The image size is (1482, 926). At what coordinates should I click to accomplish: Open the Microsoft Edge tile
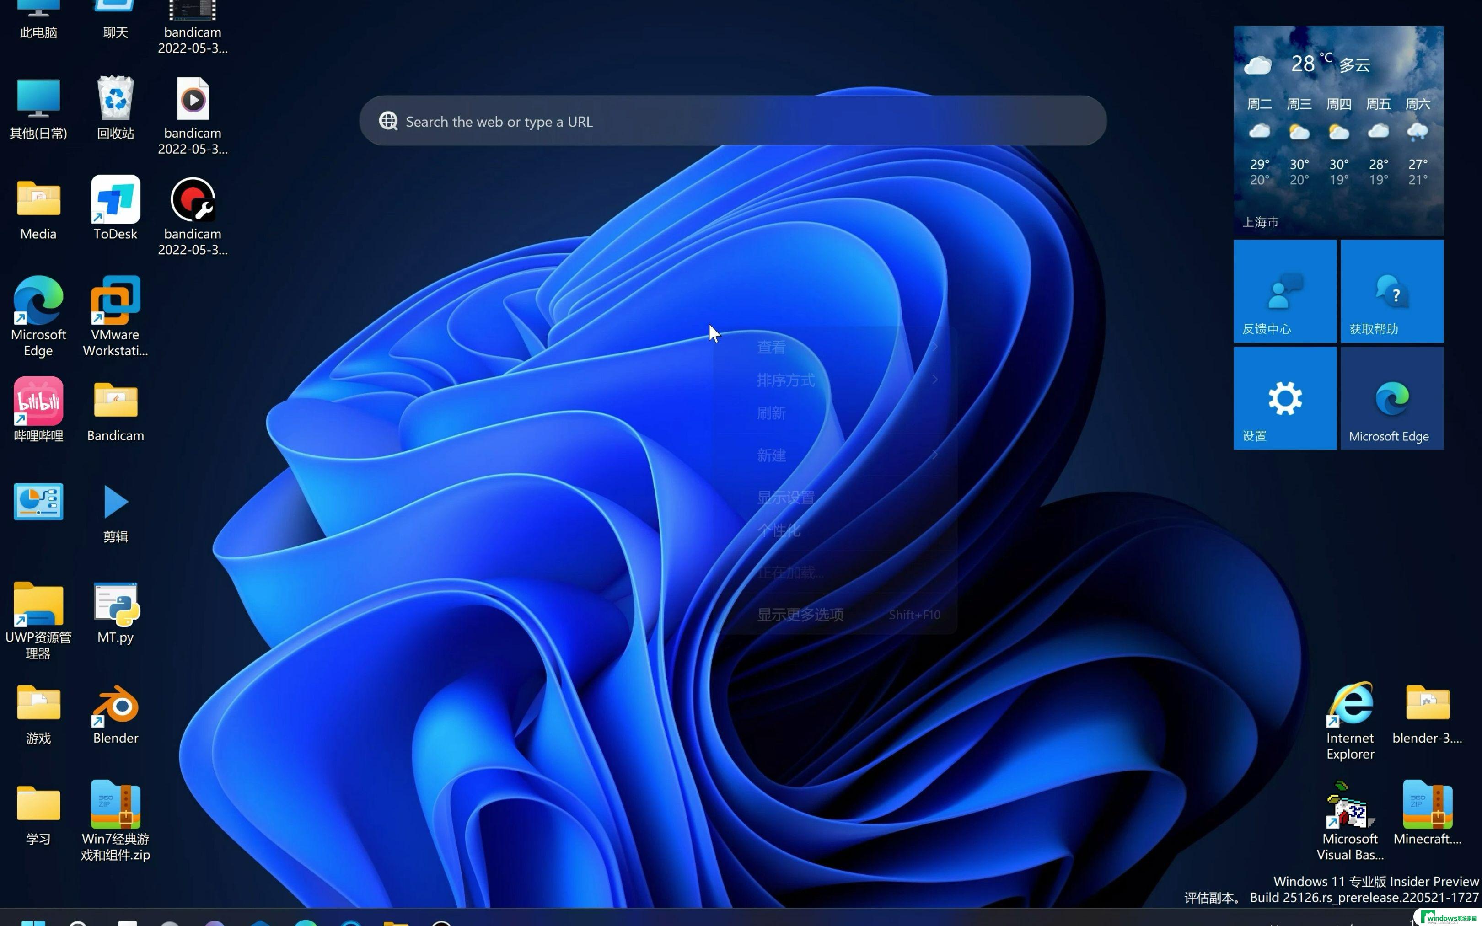pyautogui.click(x=1391, y=398)
